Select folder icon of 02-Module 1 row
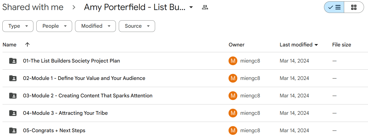Viewport: 368px width, 138px height. [13, 78]
